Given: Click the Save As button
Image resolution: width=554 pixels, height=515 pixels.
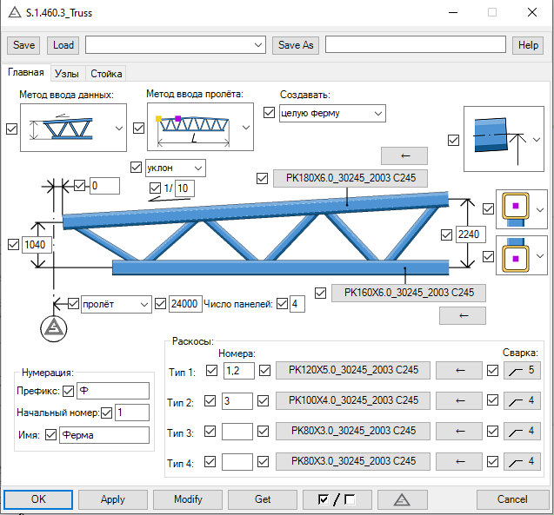Looking at the screenshot, I should (x=295, y=45).
